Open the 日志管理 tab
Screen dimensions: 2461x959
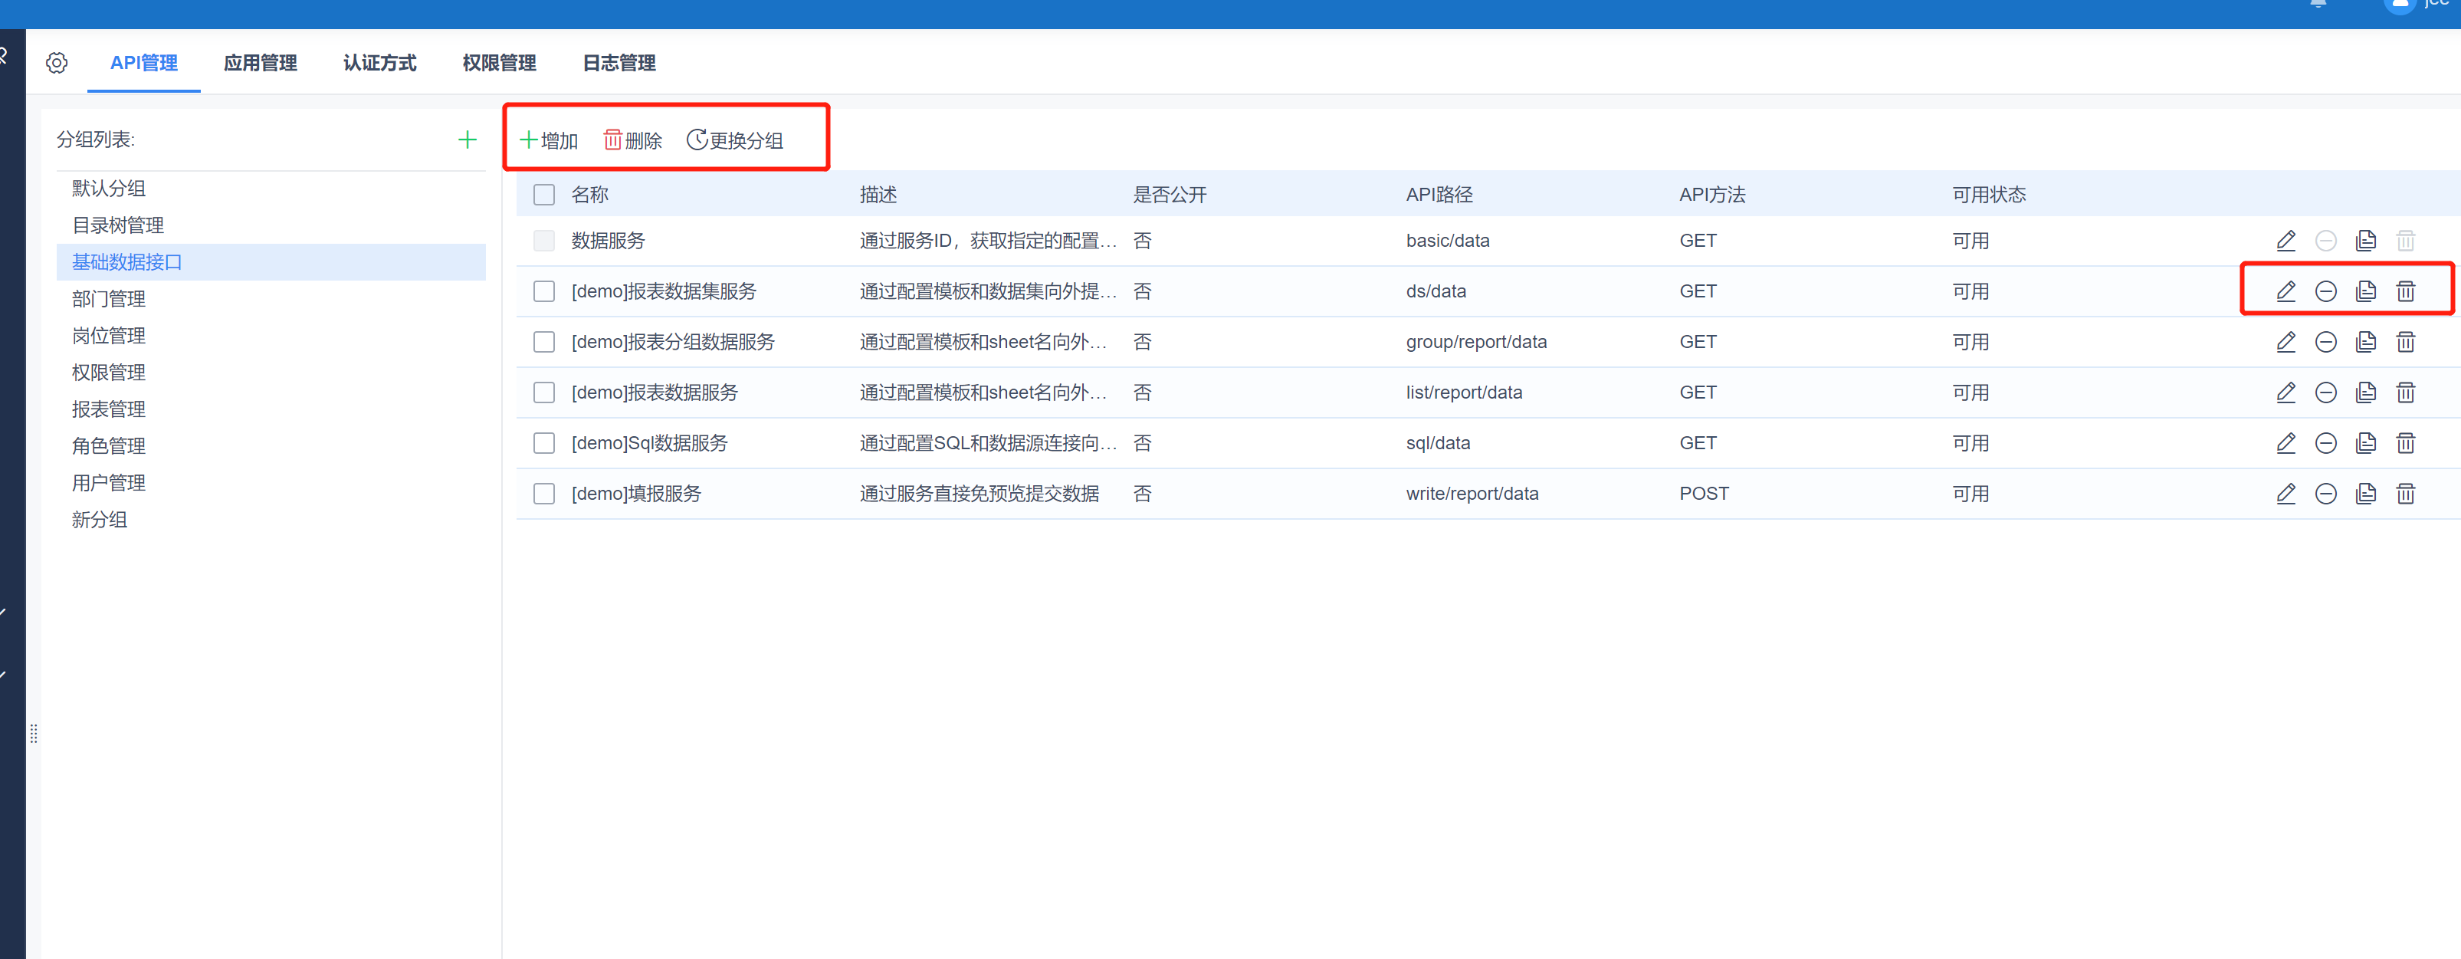click(x=618, y=63)
